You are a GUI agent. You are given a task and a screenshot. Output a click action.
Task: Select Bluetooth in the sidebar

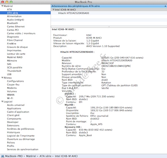click(12, 23)
